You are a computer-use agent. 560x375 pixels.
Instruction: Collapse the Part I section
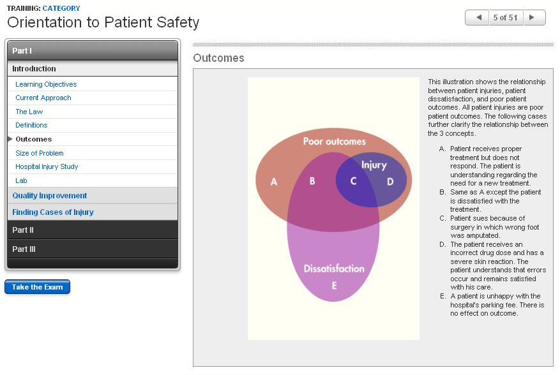(x=93, y=50)
